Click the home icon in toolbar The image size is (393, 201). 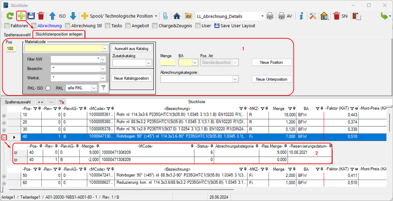coord(177,16)
